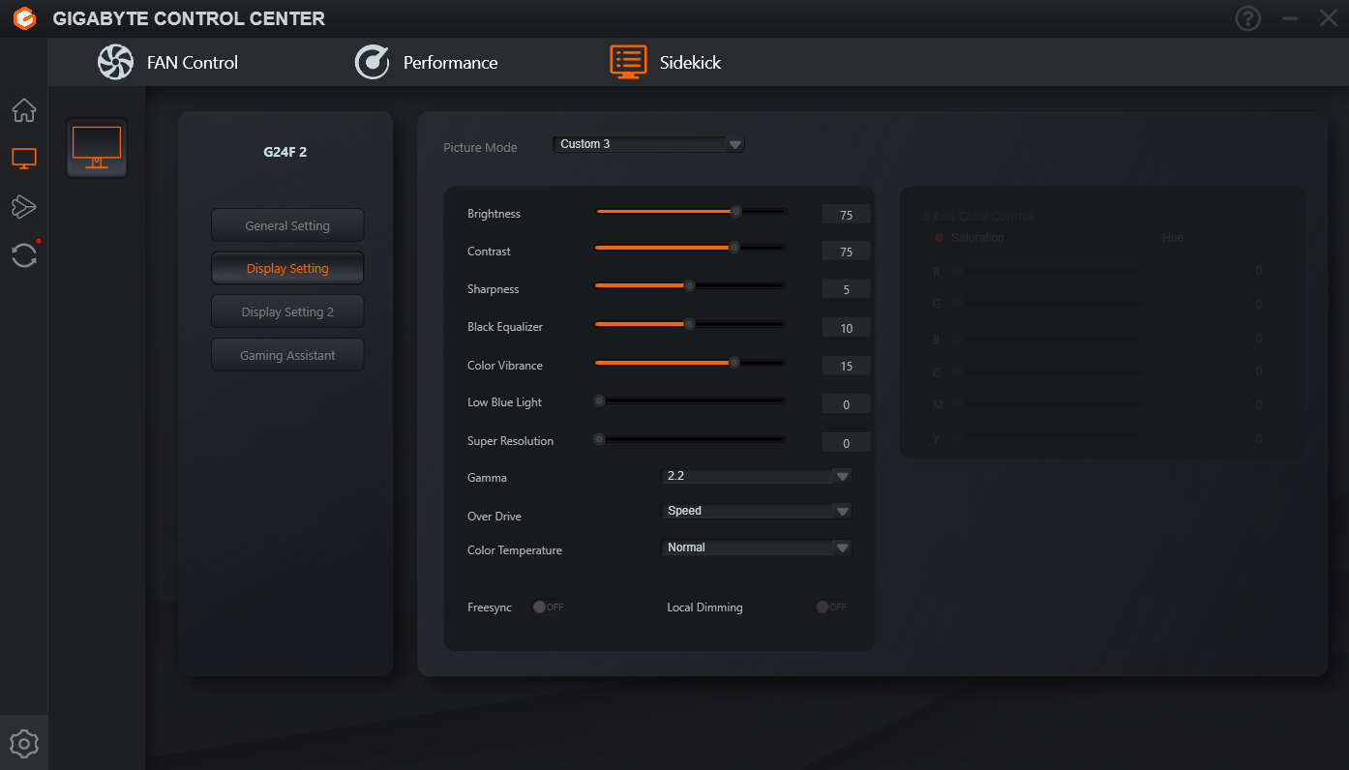
Task: Select the monitor icon in the left sidebar
Action: (x=24, y=159)
